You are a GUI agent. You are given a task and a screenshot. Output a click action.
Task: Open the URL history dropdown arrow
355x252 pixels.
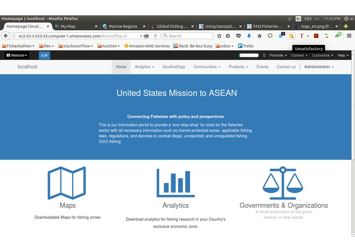coord(141,36)
